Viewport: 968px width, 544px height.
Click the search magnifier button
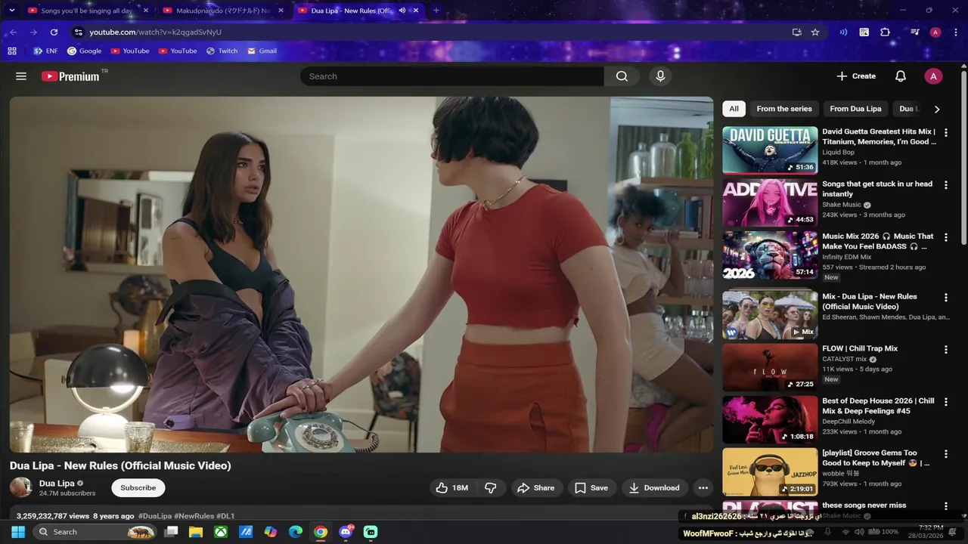click(x=622, y=76)
